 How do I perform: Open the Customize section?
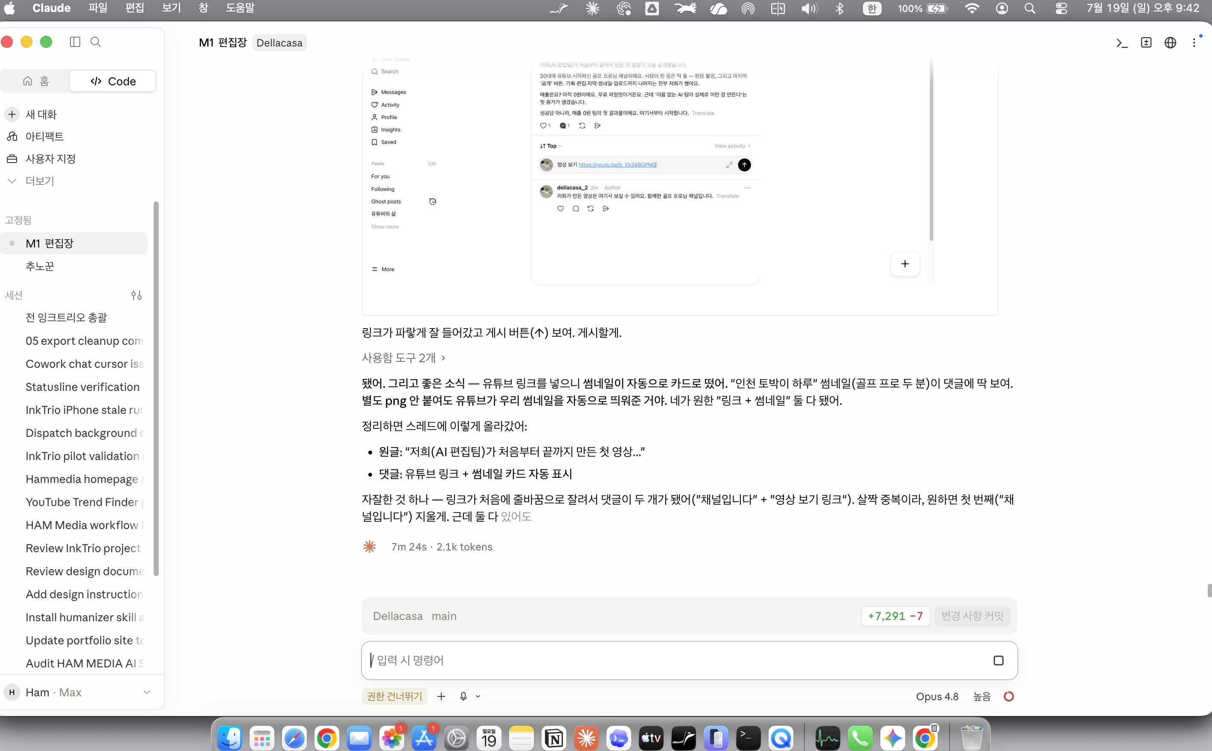(x=50, y=158)
